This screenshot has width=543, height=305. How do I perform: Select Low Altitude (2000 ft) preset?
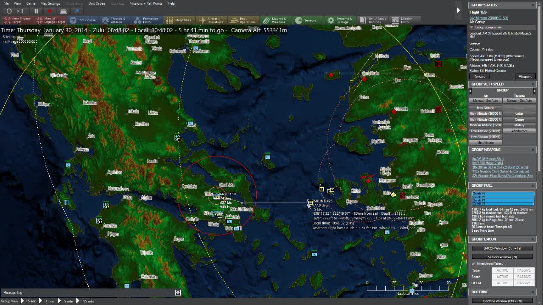[x=486, y=131]
